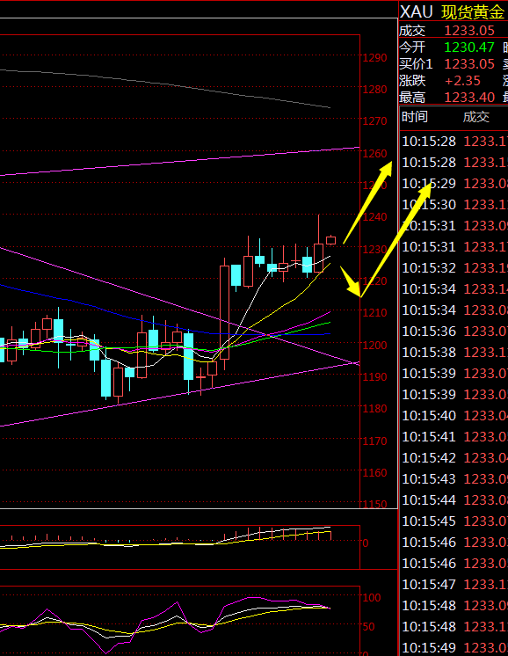Screen dimensions: 508x656
Task: Click the 今开 value 1230.47
Action: click(x=469, y=47)
